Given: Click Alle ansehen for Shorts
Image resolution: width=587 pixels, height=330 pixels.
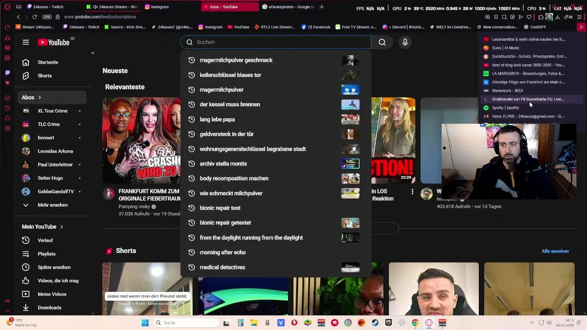Looking at the screenshot, I should click(555, 251).
